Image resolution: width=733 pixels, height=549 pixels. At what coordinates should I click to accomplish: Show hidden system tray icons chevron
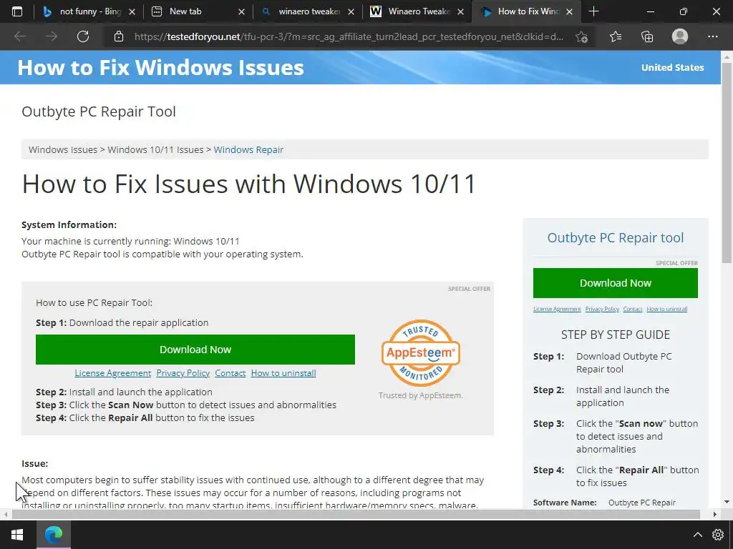(697, 535)
